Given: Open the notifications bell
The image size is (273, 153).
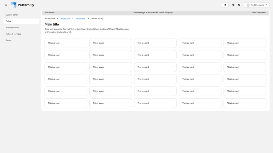Looking at the screenshot, I should click(x=225, y=5).
